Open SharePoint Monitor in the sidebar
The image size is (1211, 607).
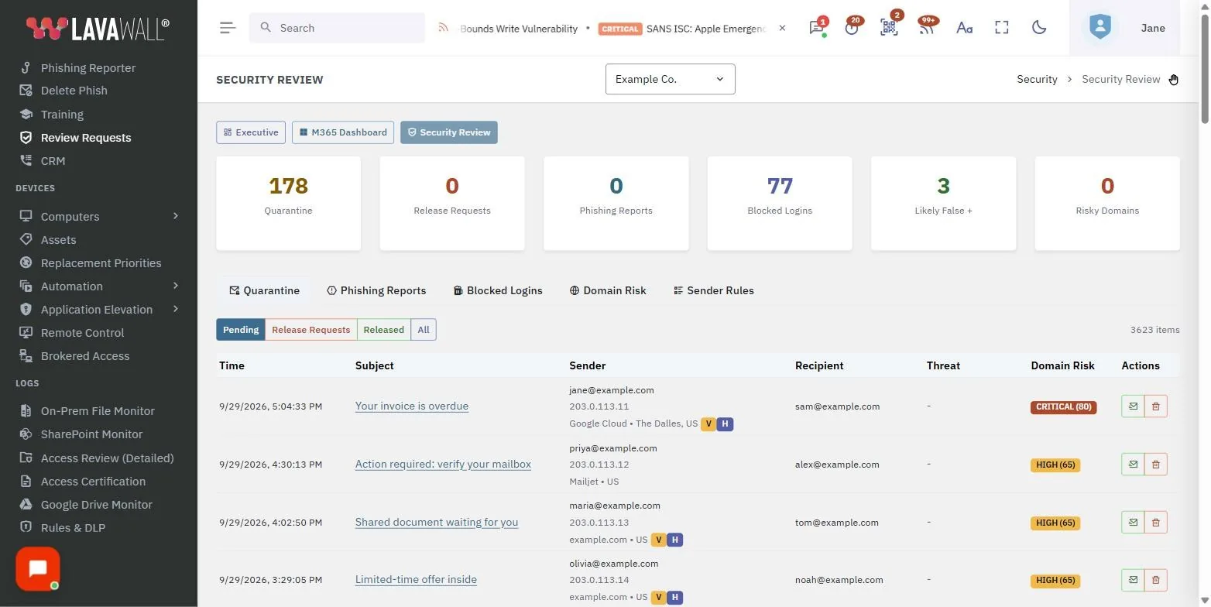91,434
